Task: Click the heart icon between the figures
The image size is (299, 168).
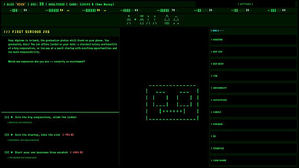Action: click(x=135, y=20)
